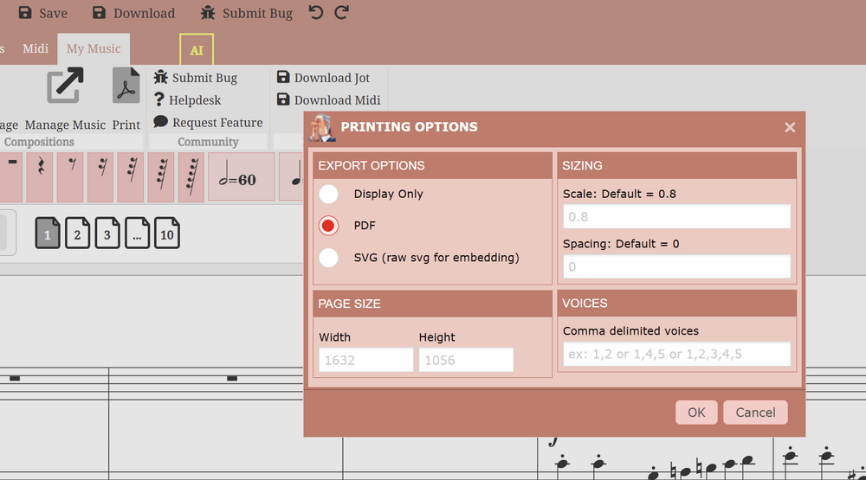Select Display Only export option
The height and width of the screenshot is (480, 866).
329,194
